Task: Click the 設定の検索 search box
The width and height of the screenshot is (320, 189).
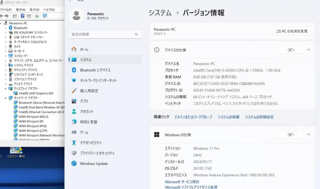Action: tap(105, 34)
